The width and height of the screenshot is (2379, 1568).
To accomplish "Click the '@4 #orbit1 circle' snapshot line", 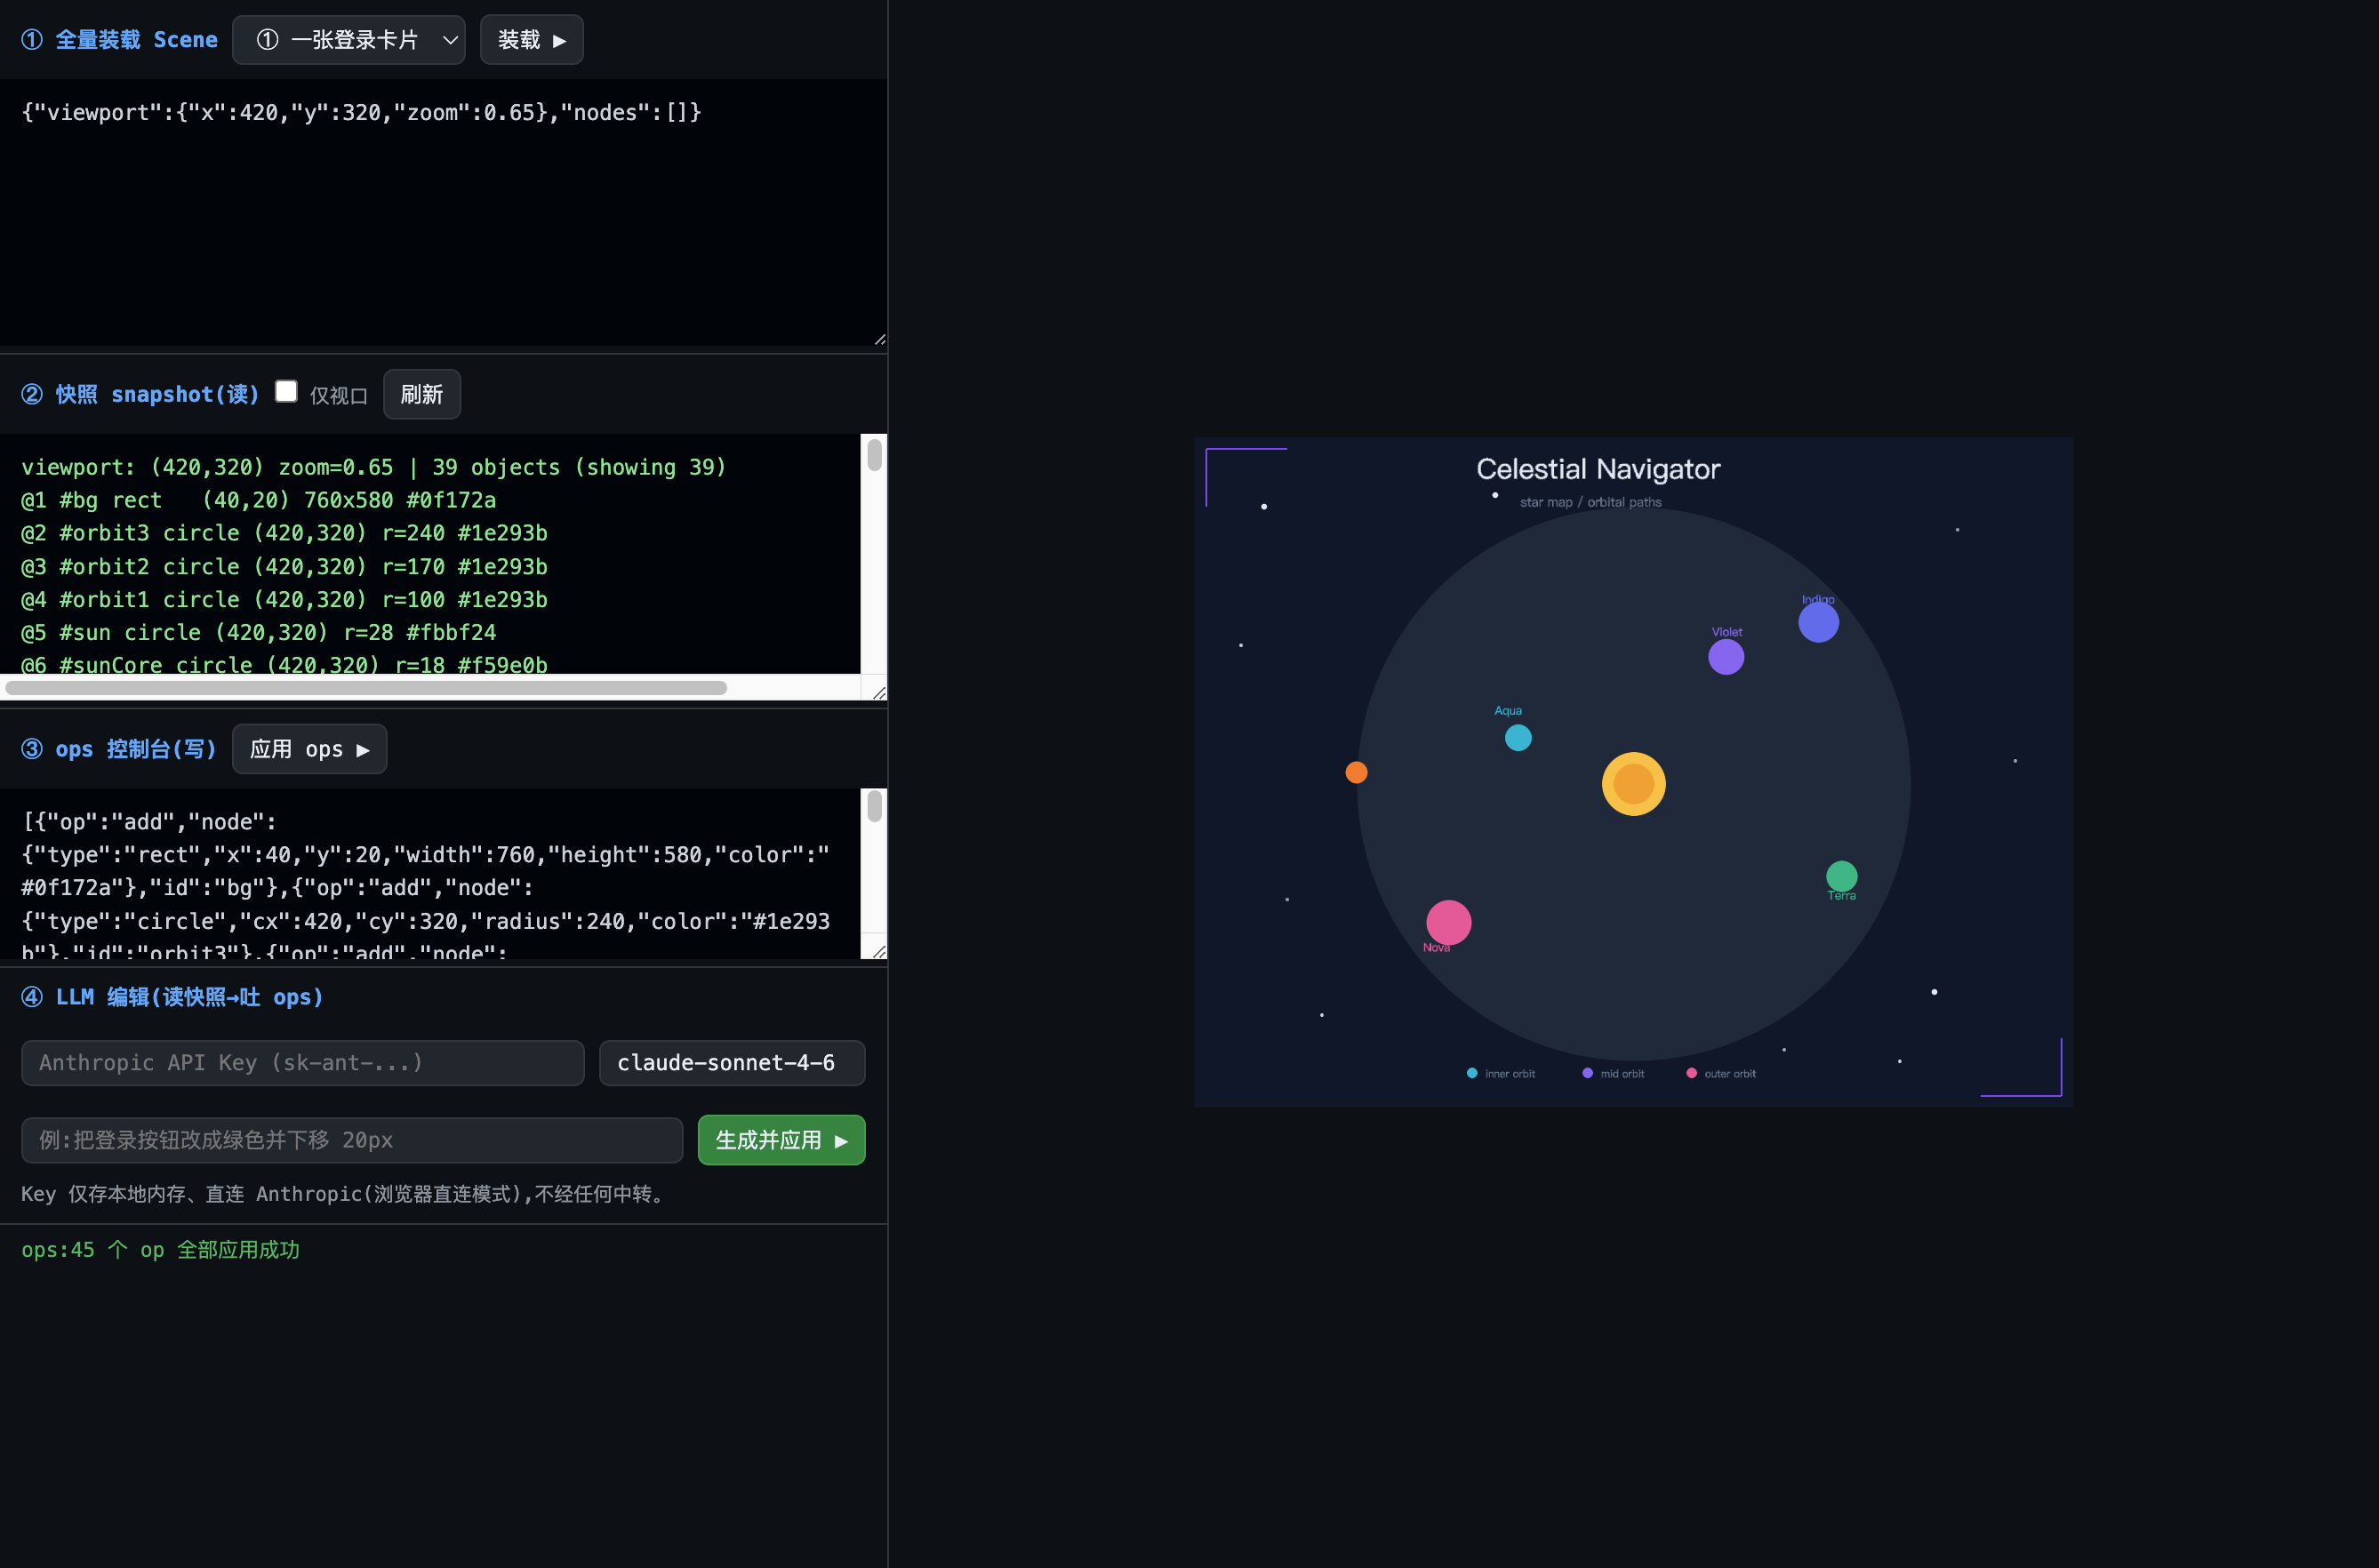I will pyautogui.click(x=284, y=600).
